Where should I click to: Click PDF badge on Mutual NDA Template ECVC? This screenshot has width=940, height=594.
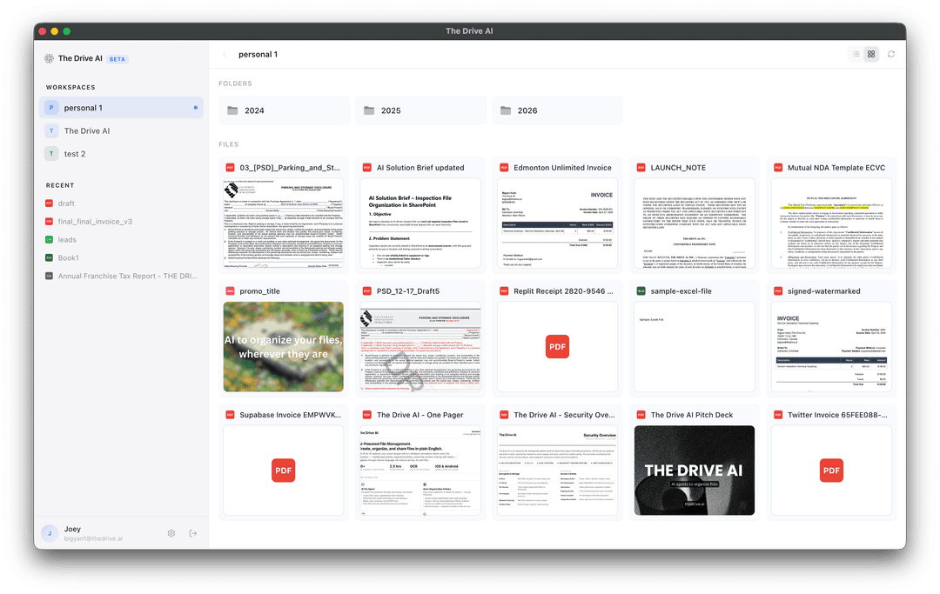click(x=778, y=168)
